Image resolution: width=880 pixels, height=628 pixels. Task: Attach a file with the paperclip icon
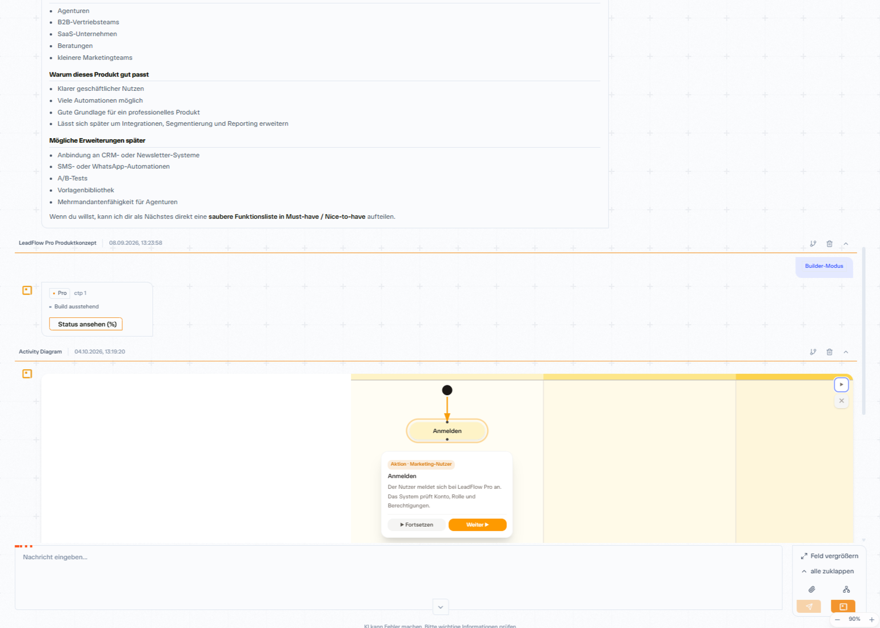(x=811, y=589)
